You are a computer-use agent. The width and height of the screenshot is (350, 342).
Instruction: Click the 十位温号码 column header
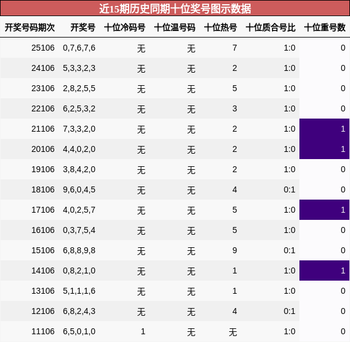175,27
